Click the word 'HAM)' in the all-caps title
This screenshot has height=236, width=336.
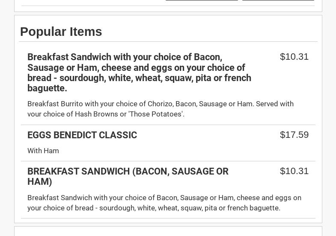coord(40,182)
